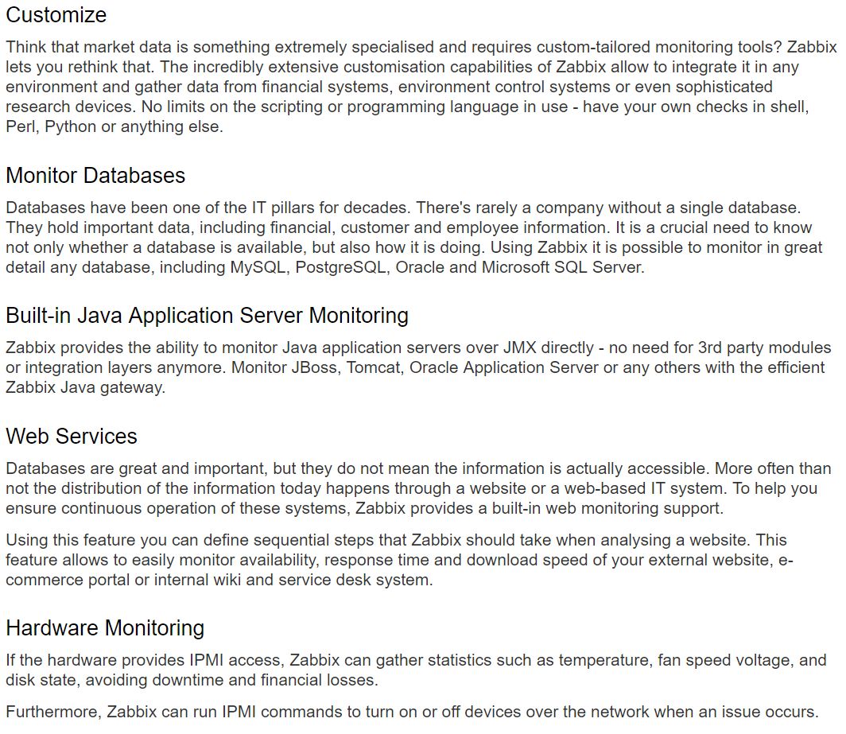Click the word "Perl" in the Customize paragraph

point(21,127)
